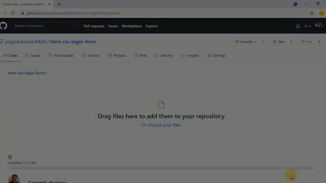Open the repository Settings tab
This screenshot has height=183, width=326.
[x=216, y=55]
